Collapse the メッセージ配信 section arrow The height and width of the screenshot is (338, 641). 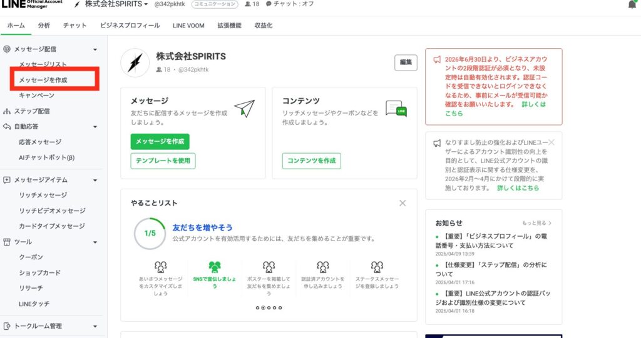point(95,49)
